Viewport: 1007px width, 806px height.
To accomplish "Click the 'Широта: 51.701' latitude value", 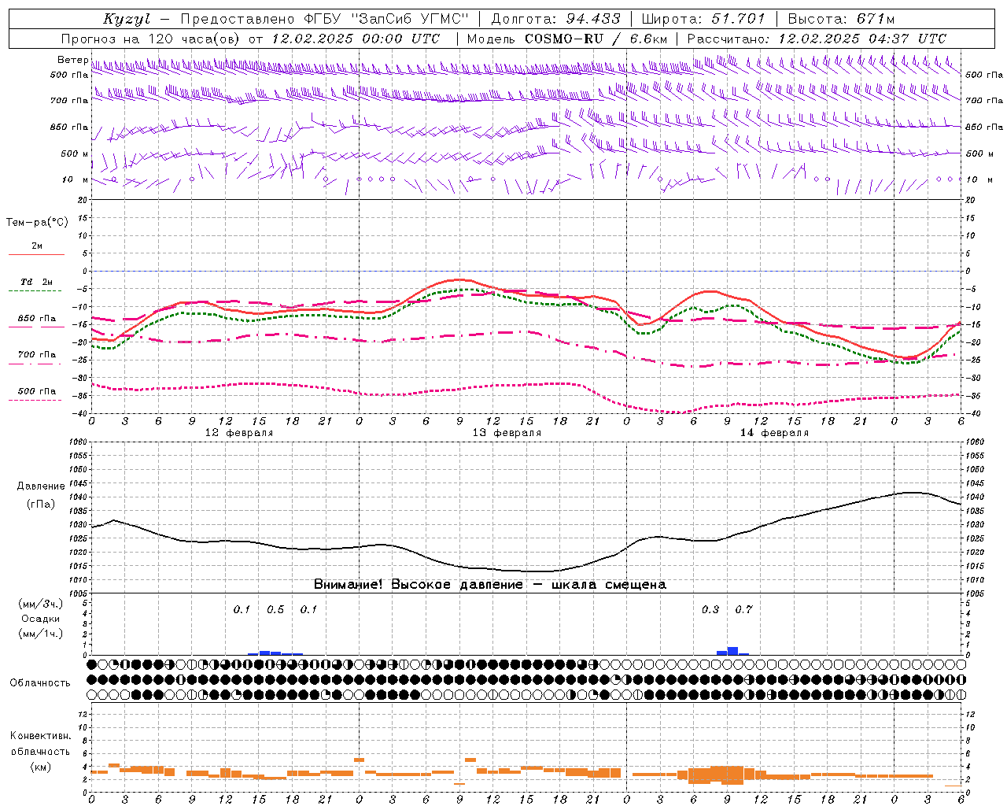I will coord(703,19).
